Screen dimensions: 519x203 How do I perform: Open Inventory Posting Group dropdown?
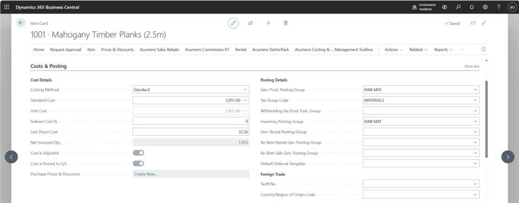(475, 122)
